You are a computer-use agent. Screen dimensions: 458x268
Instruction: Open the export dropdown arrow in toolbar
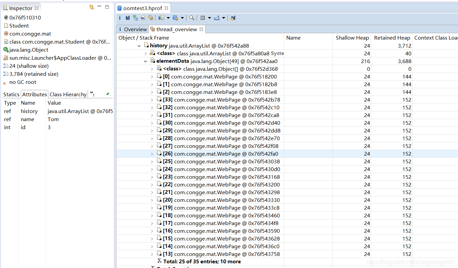pos(224,18)
